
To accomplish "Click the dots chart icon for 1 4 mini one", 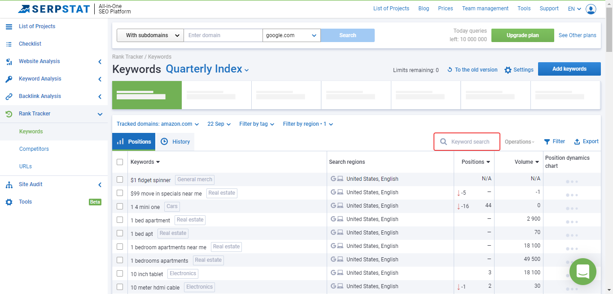I will pyautogui.click(x=572, y=208).
